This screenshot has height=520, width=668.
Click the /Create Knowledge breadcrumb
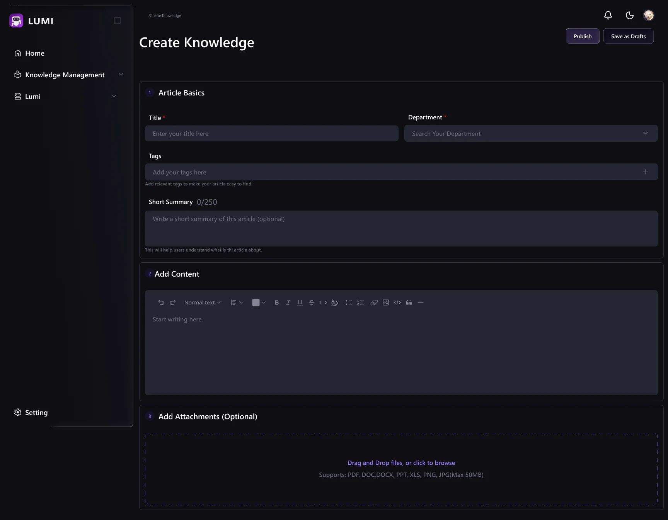tap(165, 15)
